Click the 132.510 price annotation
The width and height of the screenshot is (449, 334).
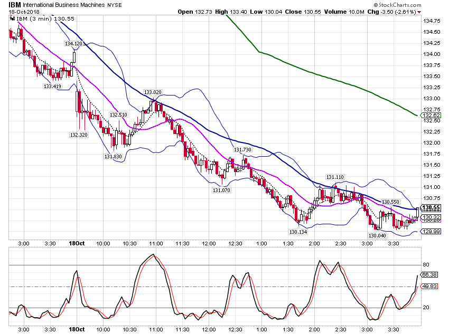coord(118,114)
